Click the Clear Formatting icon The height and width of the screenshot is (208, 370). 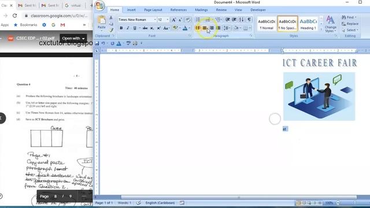click(188, 20)
